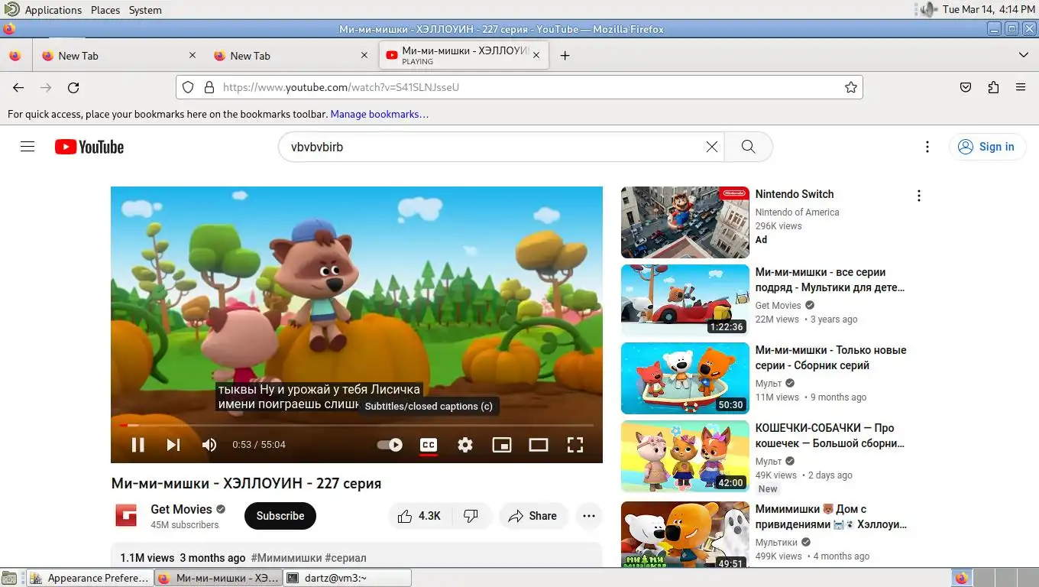Open Nintendo Switch ad thumbnail

pyautogui.click(x=685, y=222)
